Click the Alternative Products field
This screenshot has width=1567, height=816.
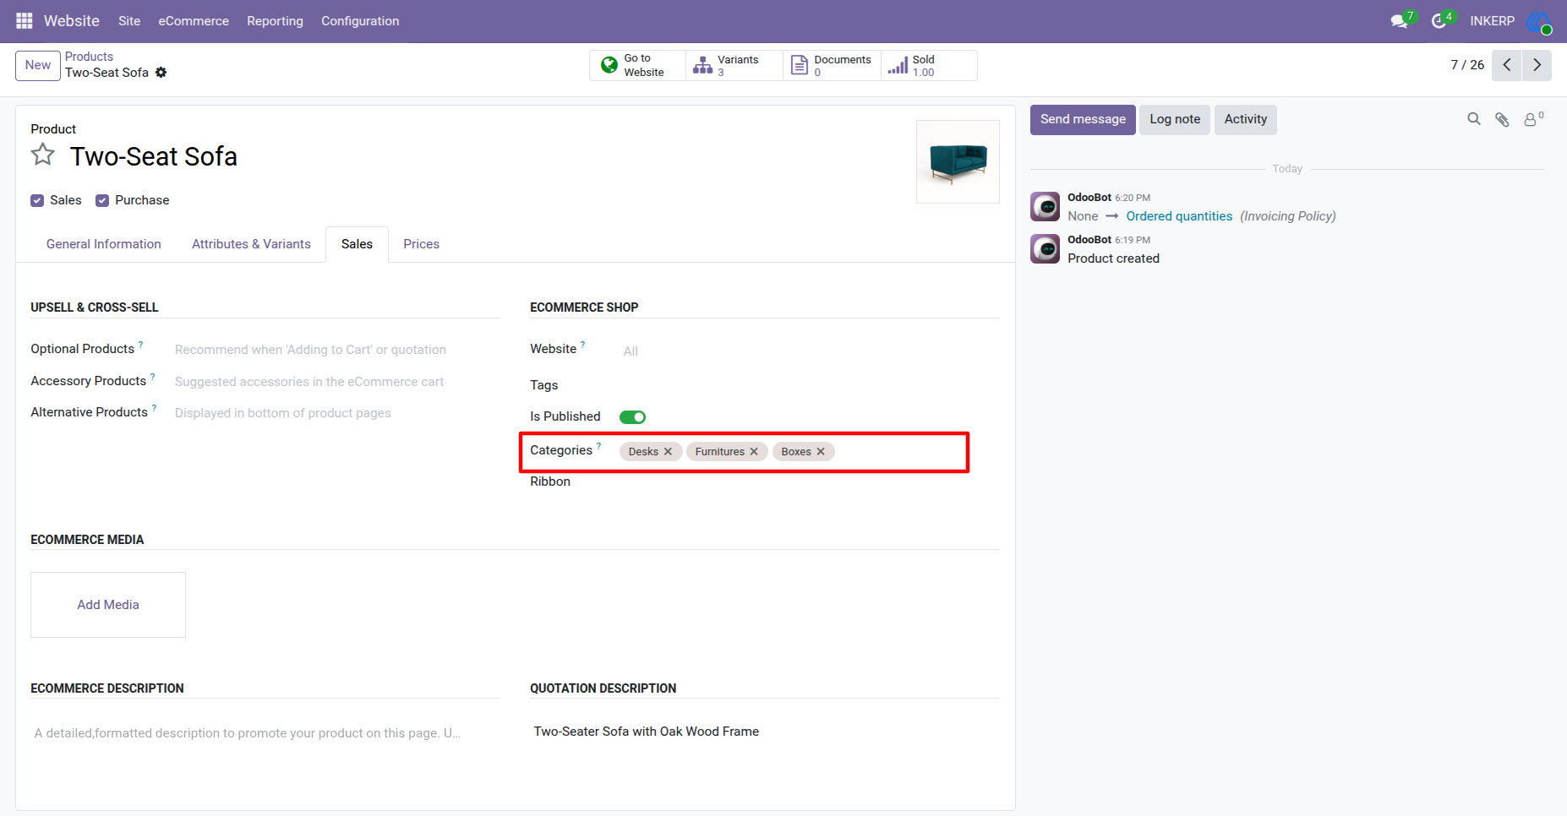336,413
